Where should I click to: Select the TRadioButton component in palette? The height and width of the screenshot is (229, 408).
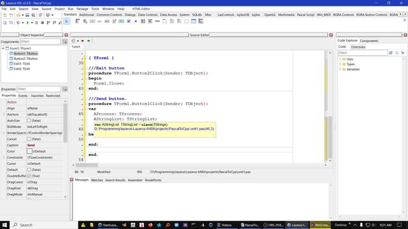[x=136, y=21]
